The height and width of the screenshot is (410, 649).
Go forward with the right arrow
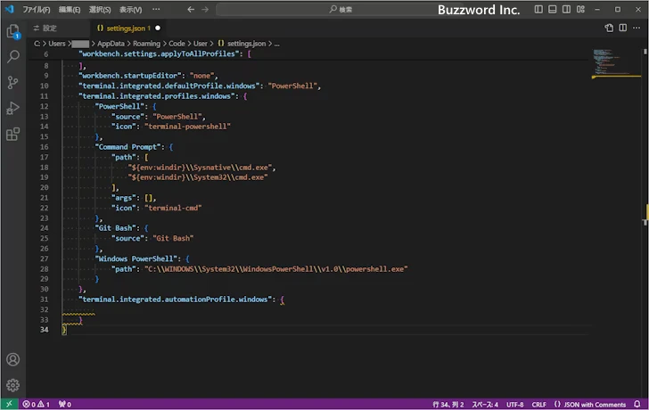(x=205, y=9)
